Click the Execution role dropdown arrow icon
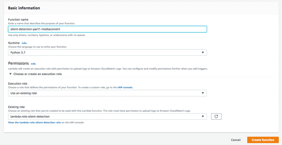Viewport: 282px width, 145px height. coord(203,93)
